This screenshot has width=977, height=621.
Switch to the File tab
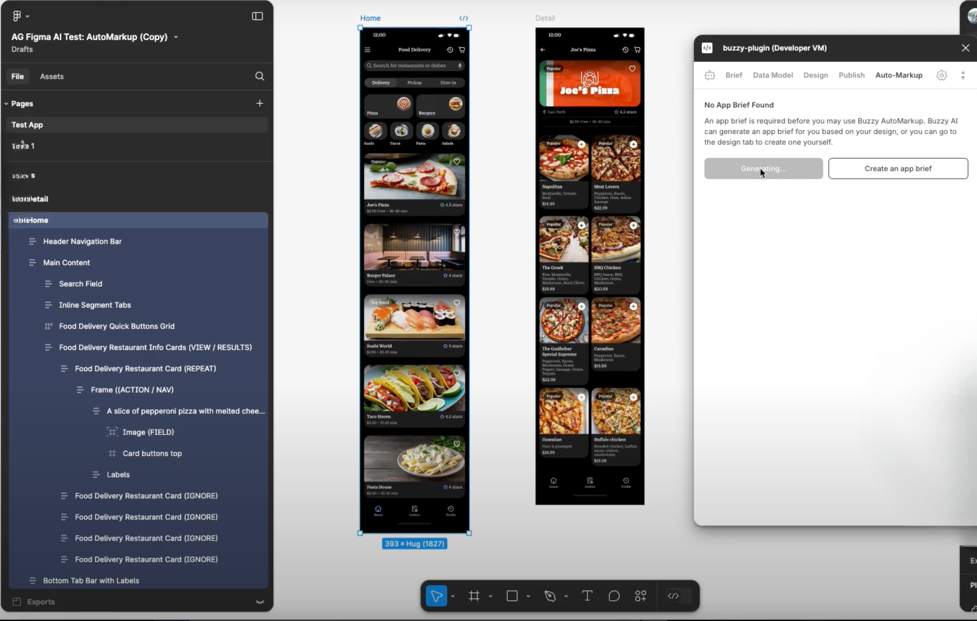point(18,76)
